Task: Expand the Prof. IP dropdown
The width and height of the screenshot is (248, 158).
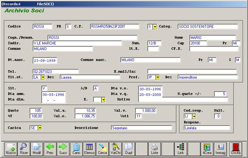Action: [x=158, y=77]
